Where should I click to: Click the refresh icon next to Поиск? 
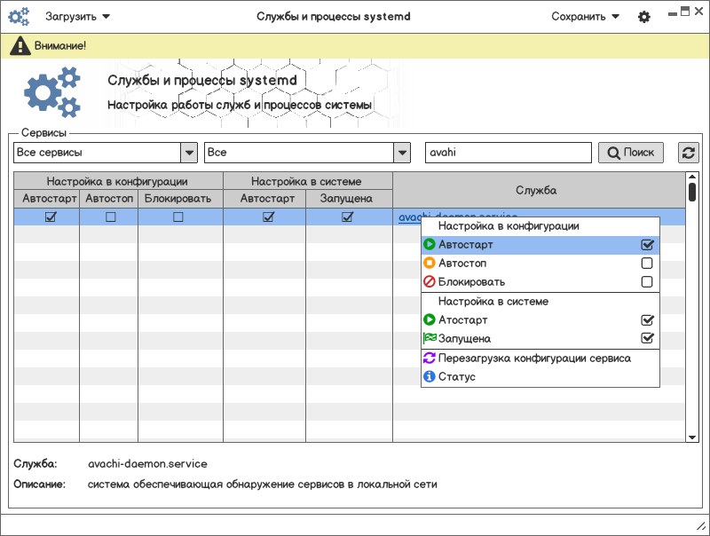[688, 153]
